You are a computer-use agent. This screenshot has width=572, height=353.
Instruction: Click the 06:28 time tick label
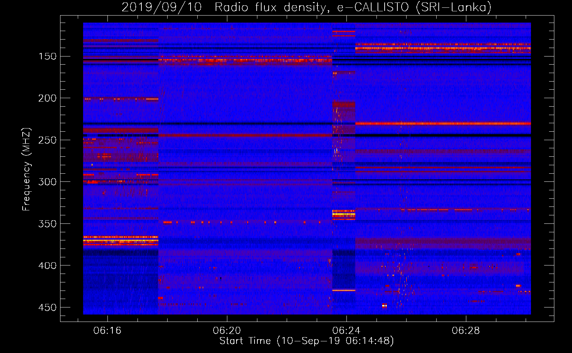(x=466, y=330)
